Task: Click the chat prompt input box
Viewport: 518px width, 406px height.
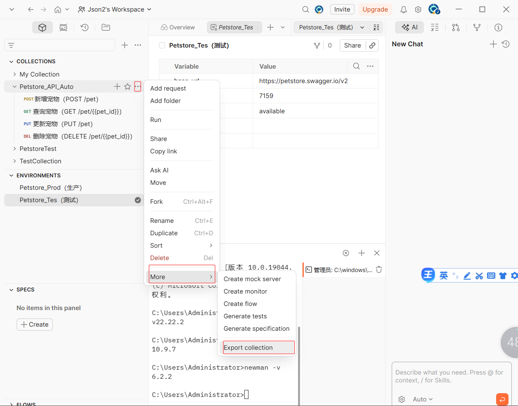Action: (x=451, y=377)
